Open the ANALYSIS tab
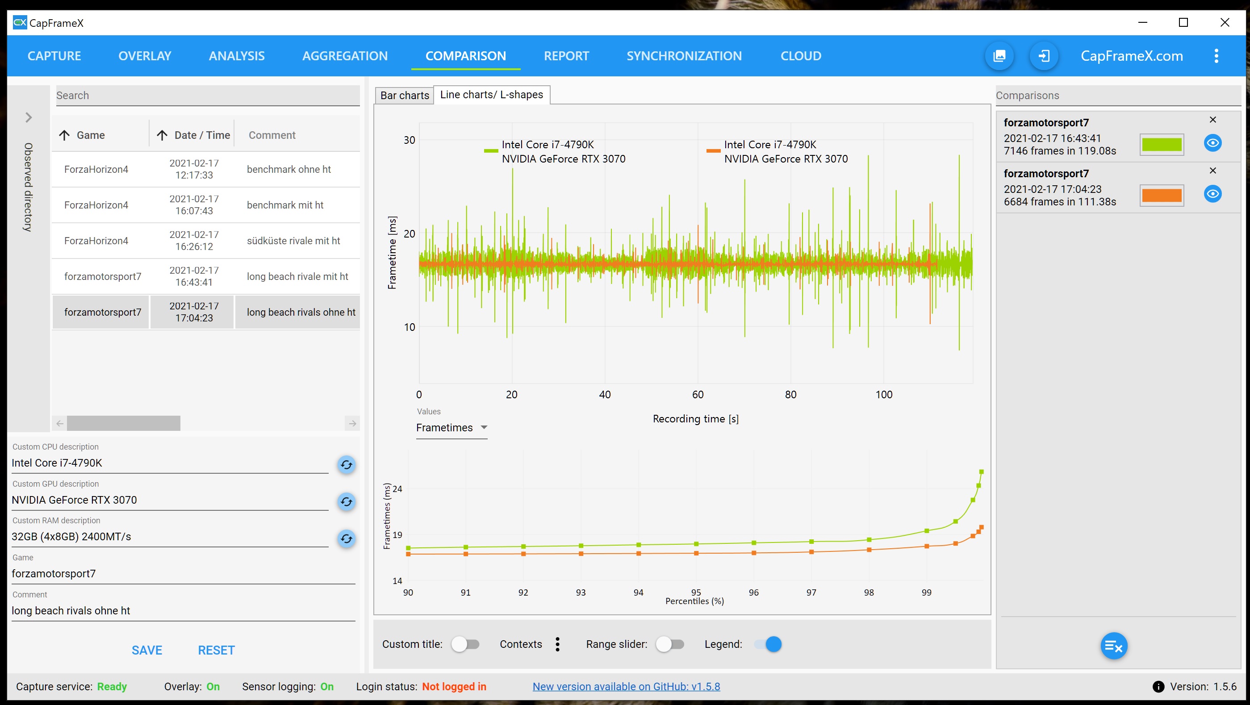Viewport: 1250px width, 705px height. pyautogui.click(x=236, y=56)
